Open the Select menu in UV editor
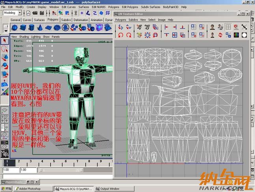The height and width of the screenshot is (192, 255). (152, 20)
